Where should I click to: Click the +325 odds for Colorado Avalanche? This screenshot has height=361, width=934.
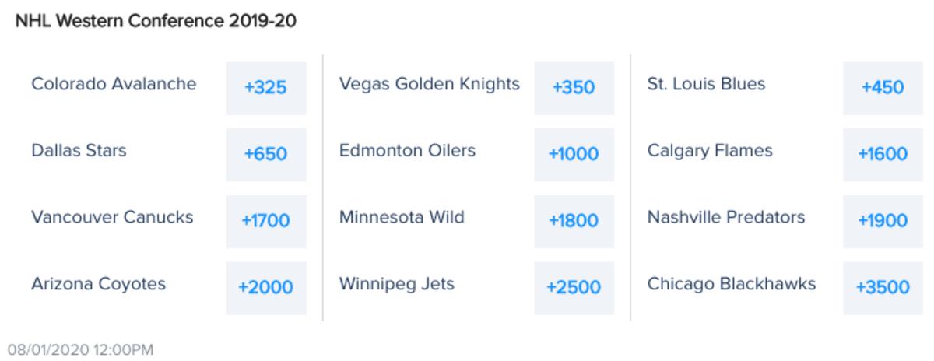click(x=266, y=88)
